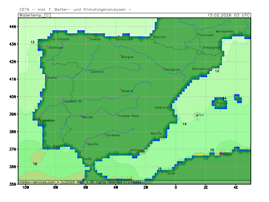Click the Porto city marker
The width and height of the screenshot is (269, 202).
pos(46,77)
